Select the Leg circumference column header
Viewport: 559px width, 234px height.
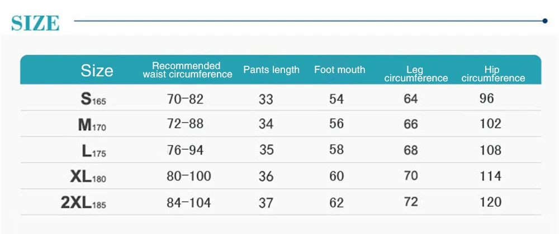416,74
